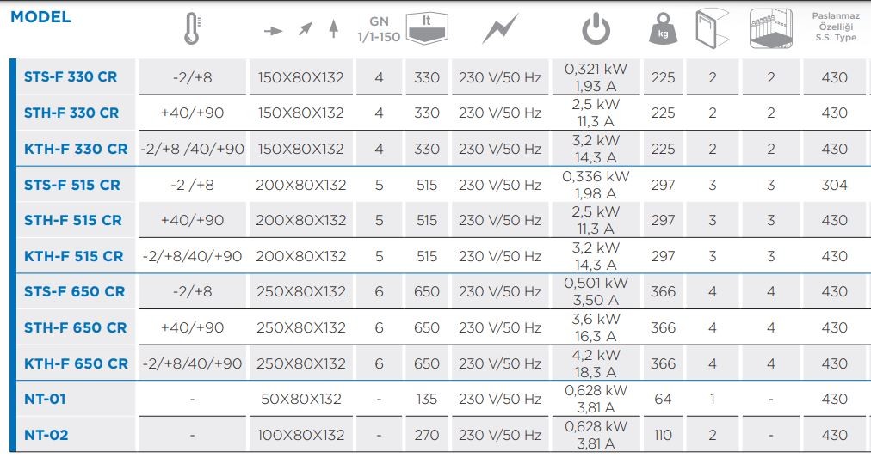Screen dimensions: 871x458
Task: Pick the NT-02 model label
Action: pyautogui.click(x=46, y=435)
